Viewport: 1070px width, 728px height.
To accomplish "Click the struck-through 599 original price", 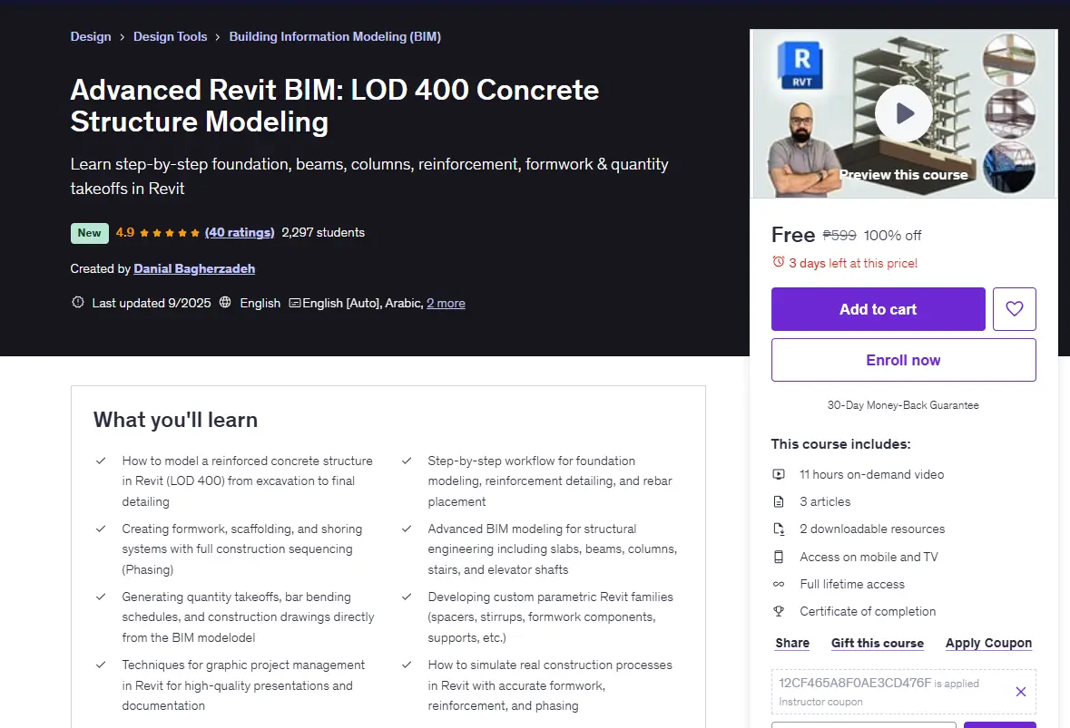I will (x=839, y=235).
